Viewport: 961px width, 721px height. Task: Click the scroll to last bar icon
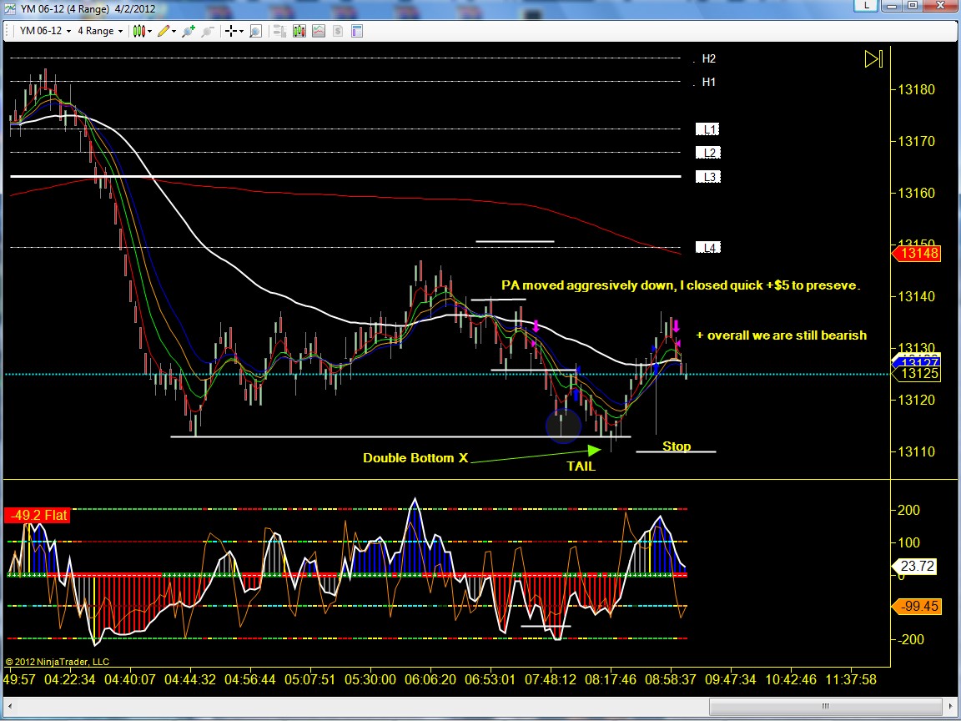pos(873,59)
